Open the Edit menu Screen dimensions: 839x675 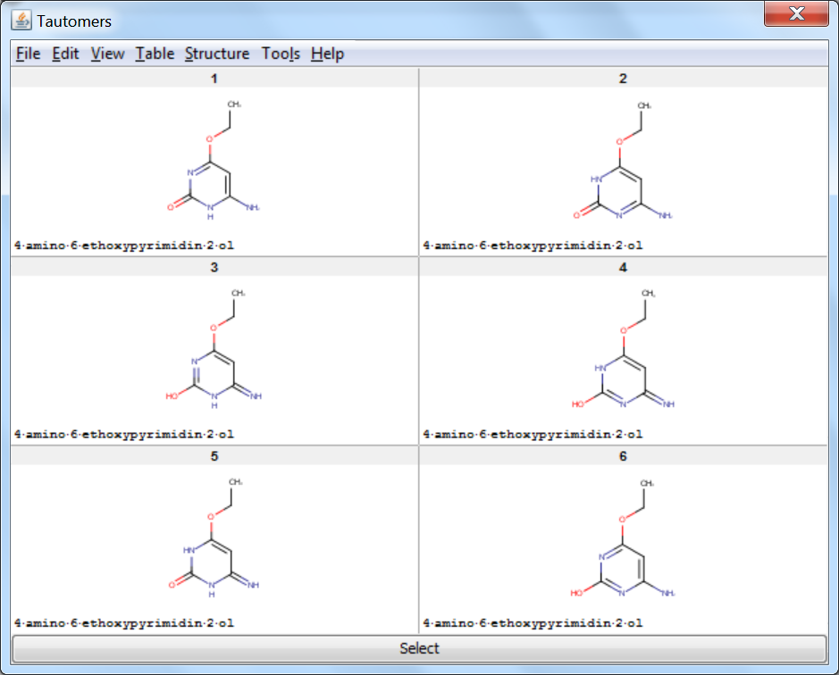[65, 54]
